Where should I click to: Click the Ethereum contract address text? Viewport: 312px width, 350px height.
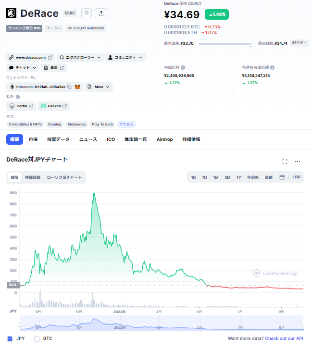tap(41, 87)
